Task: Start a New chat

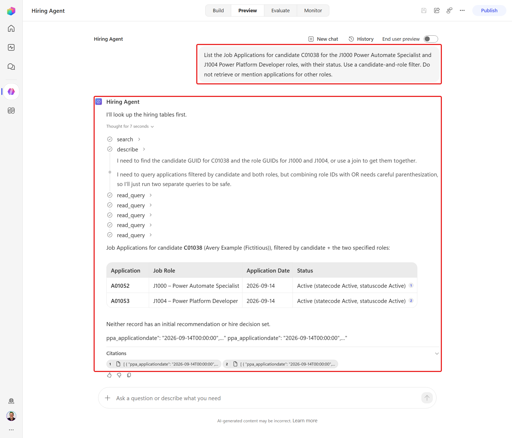Action: pyautogui.click(x=323, y=39)
